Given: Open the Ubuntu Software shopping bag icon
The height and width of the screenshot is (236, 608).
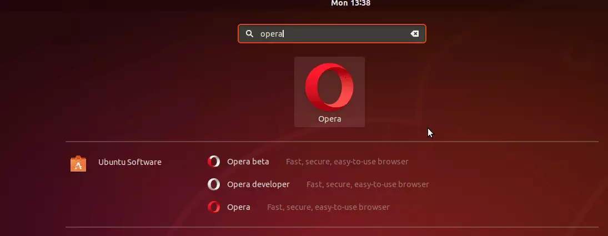Looking at the screenshot, I should pyautogui.click(x=78, y=163).
